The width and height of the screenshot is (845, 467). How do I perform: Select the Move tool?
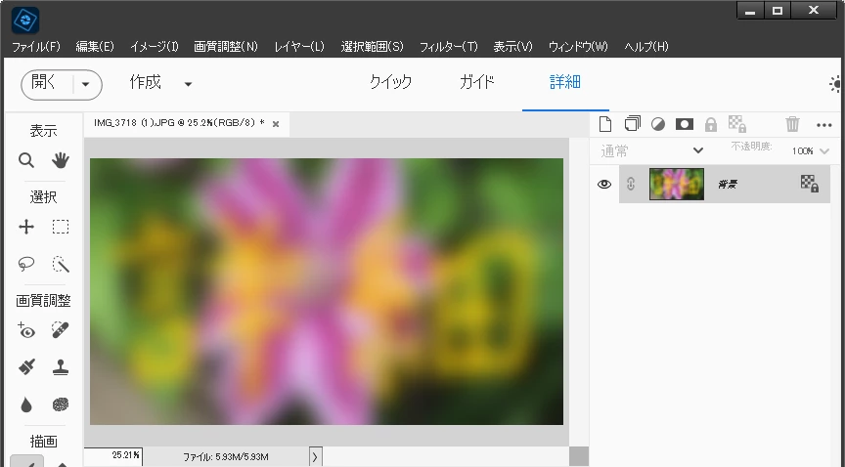click(x=25, y=227)
